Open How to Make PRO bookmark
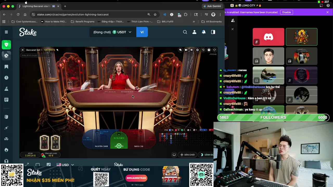The height and width of the screenshot is (187, 333). [54, 22]
